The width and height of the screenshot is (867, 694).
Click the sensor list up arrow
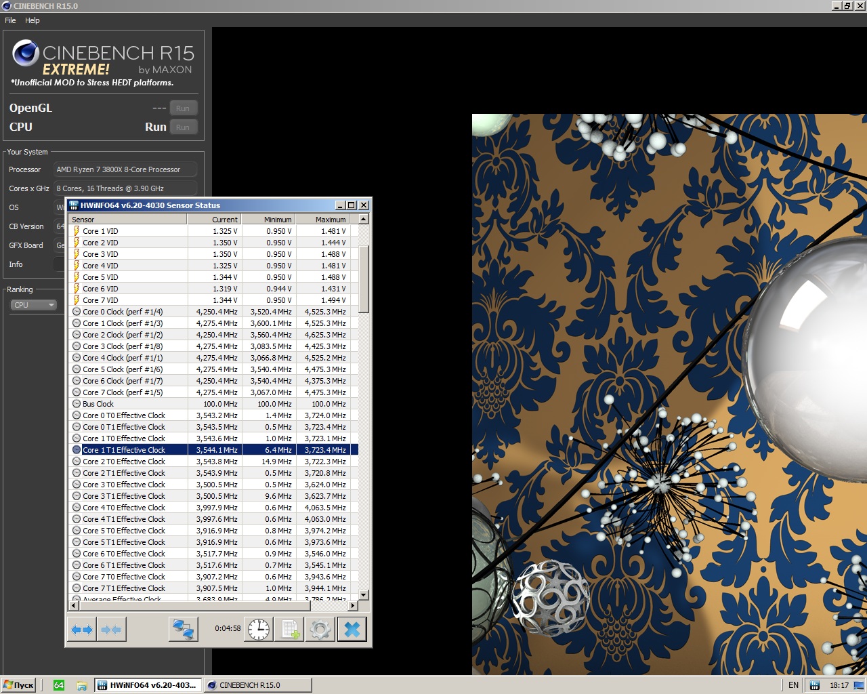pyautogui.click(x=364, y=219)
